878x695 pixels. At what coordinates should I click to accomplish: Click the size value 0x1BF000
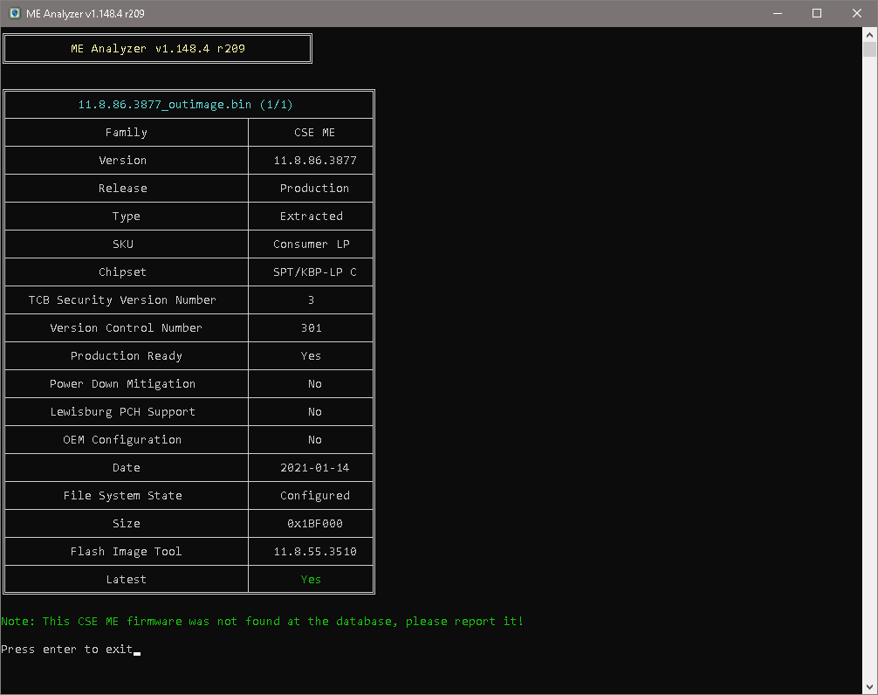pos(314,524)
